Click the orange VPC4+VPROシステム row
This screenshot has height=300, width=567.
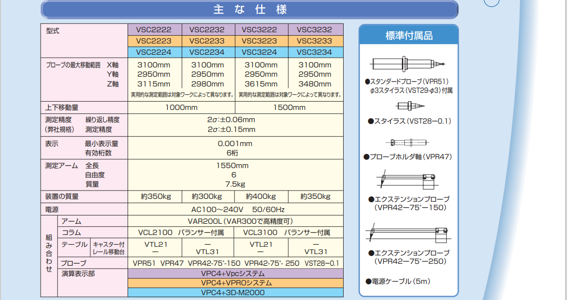pos(236,283)
